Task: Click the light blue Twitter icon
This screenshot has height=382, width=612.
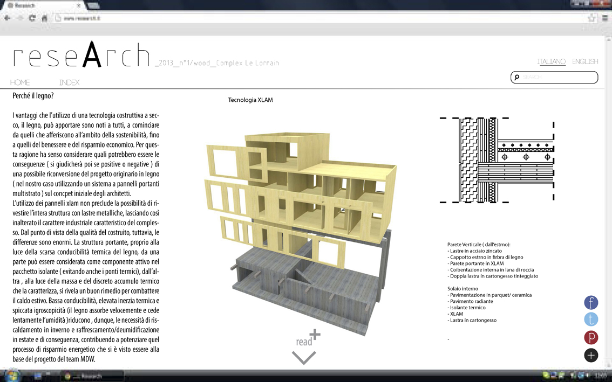Action: [591, 320]
